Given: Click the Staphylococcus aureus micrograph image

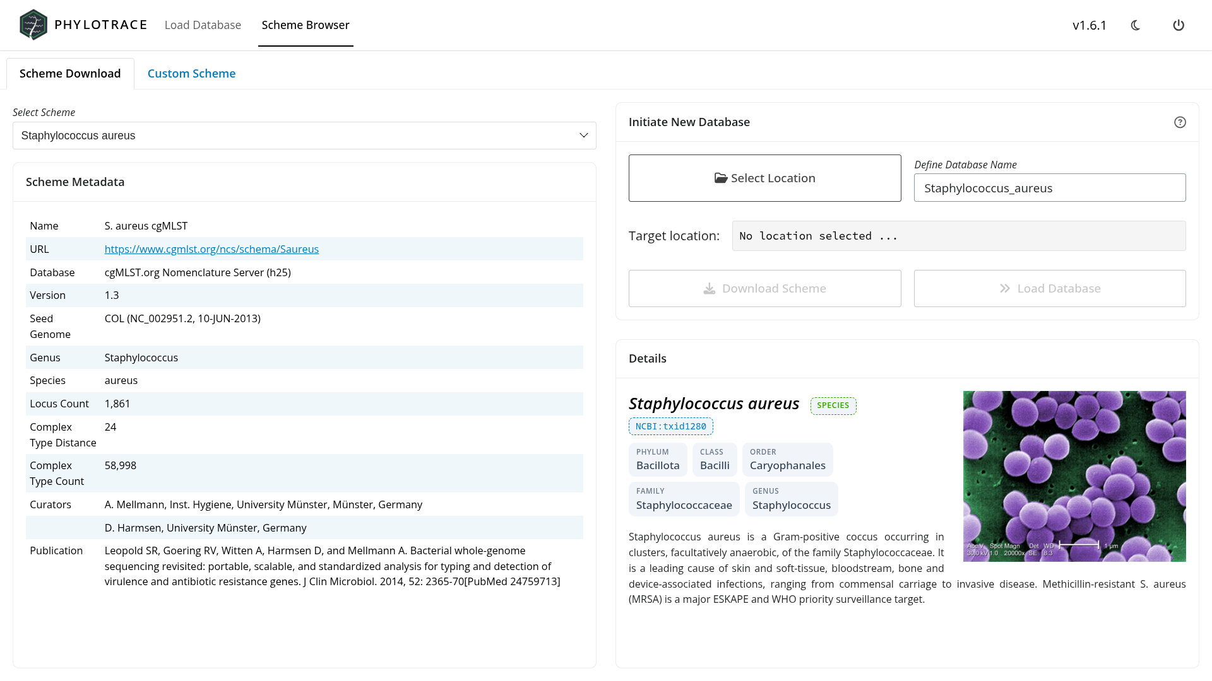Looking at the screenshot, I should (x=1074, y=476).
